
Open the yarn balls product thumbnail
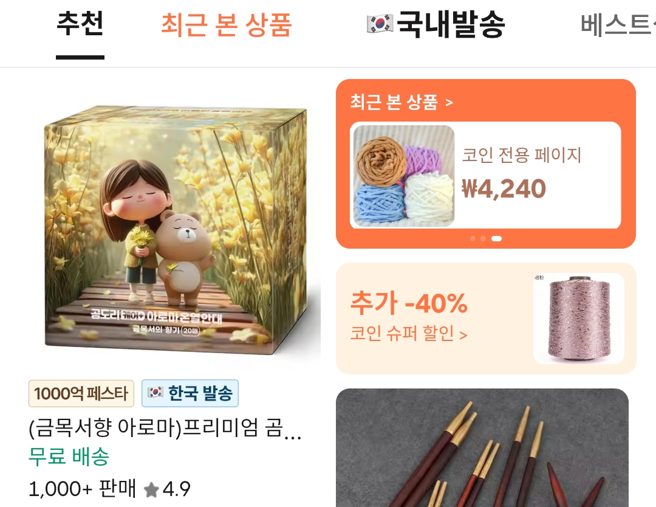point(404,176)
